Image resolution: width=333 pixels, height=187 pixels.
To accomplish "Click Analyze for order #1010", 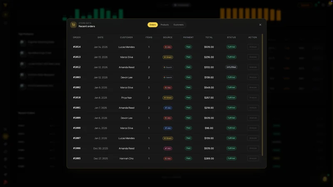I will coord(253,98).
